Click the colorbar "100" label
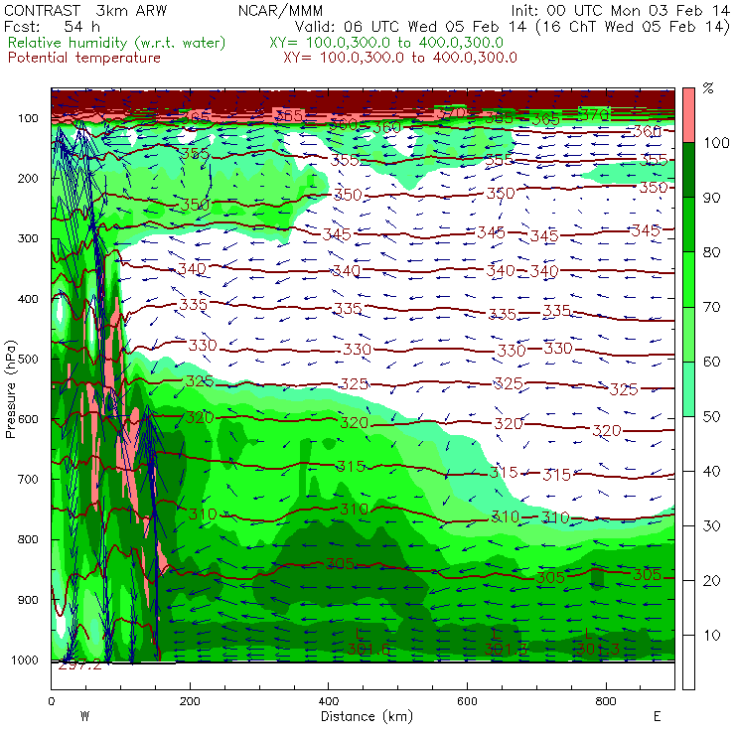The height and width of the screenshot is (735, 735). (717, 143)
